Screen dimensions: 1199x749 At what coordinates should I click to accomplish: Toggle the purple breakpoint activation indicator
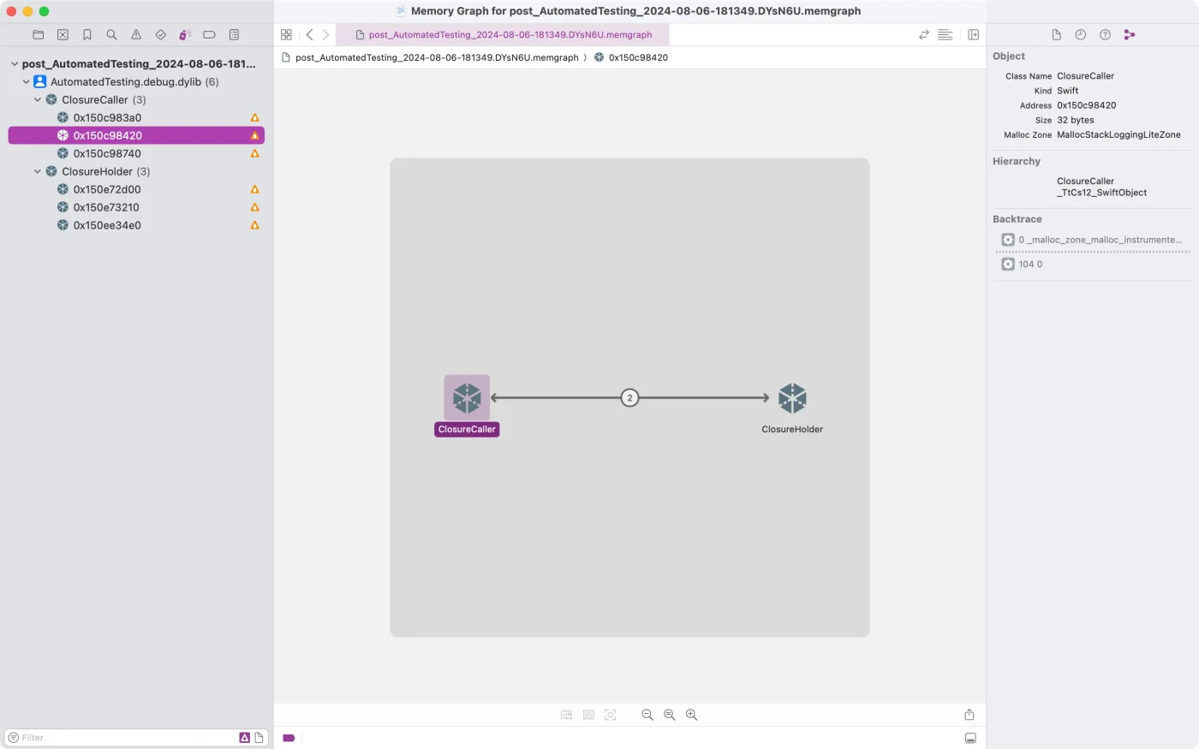point(289,738)
